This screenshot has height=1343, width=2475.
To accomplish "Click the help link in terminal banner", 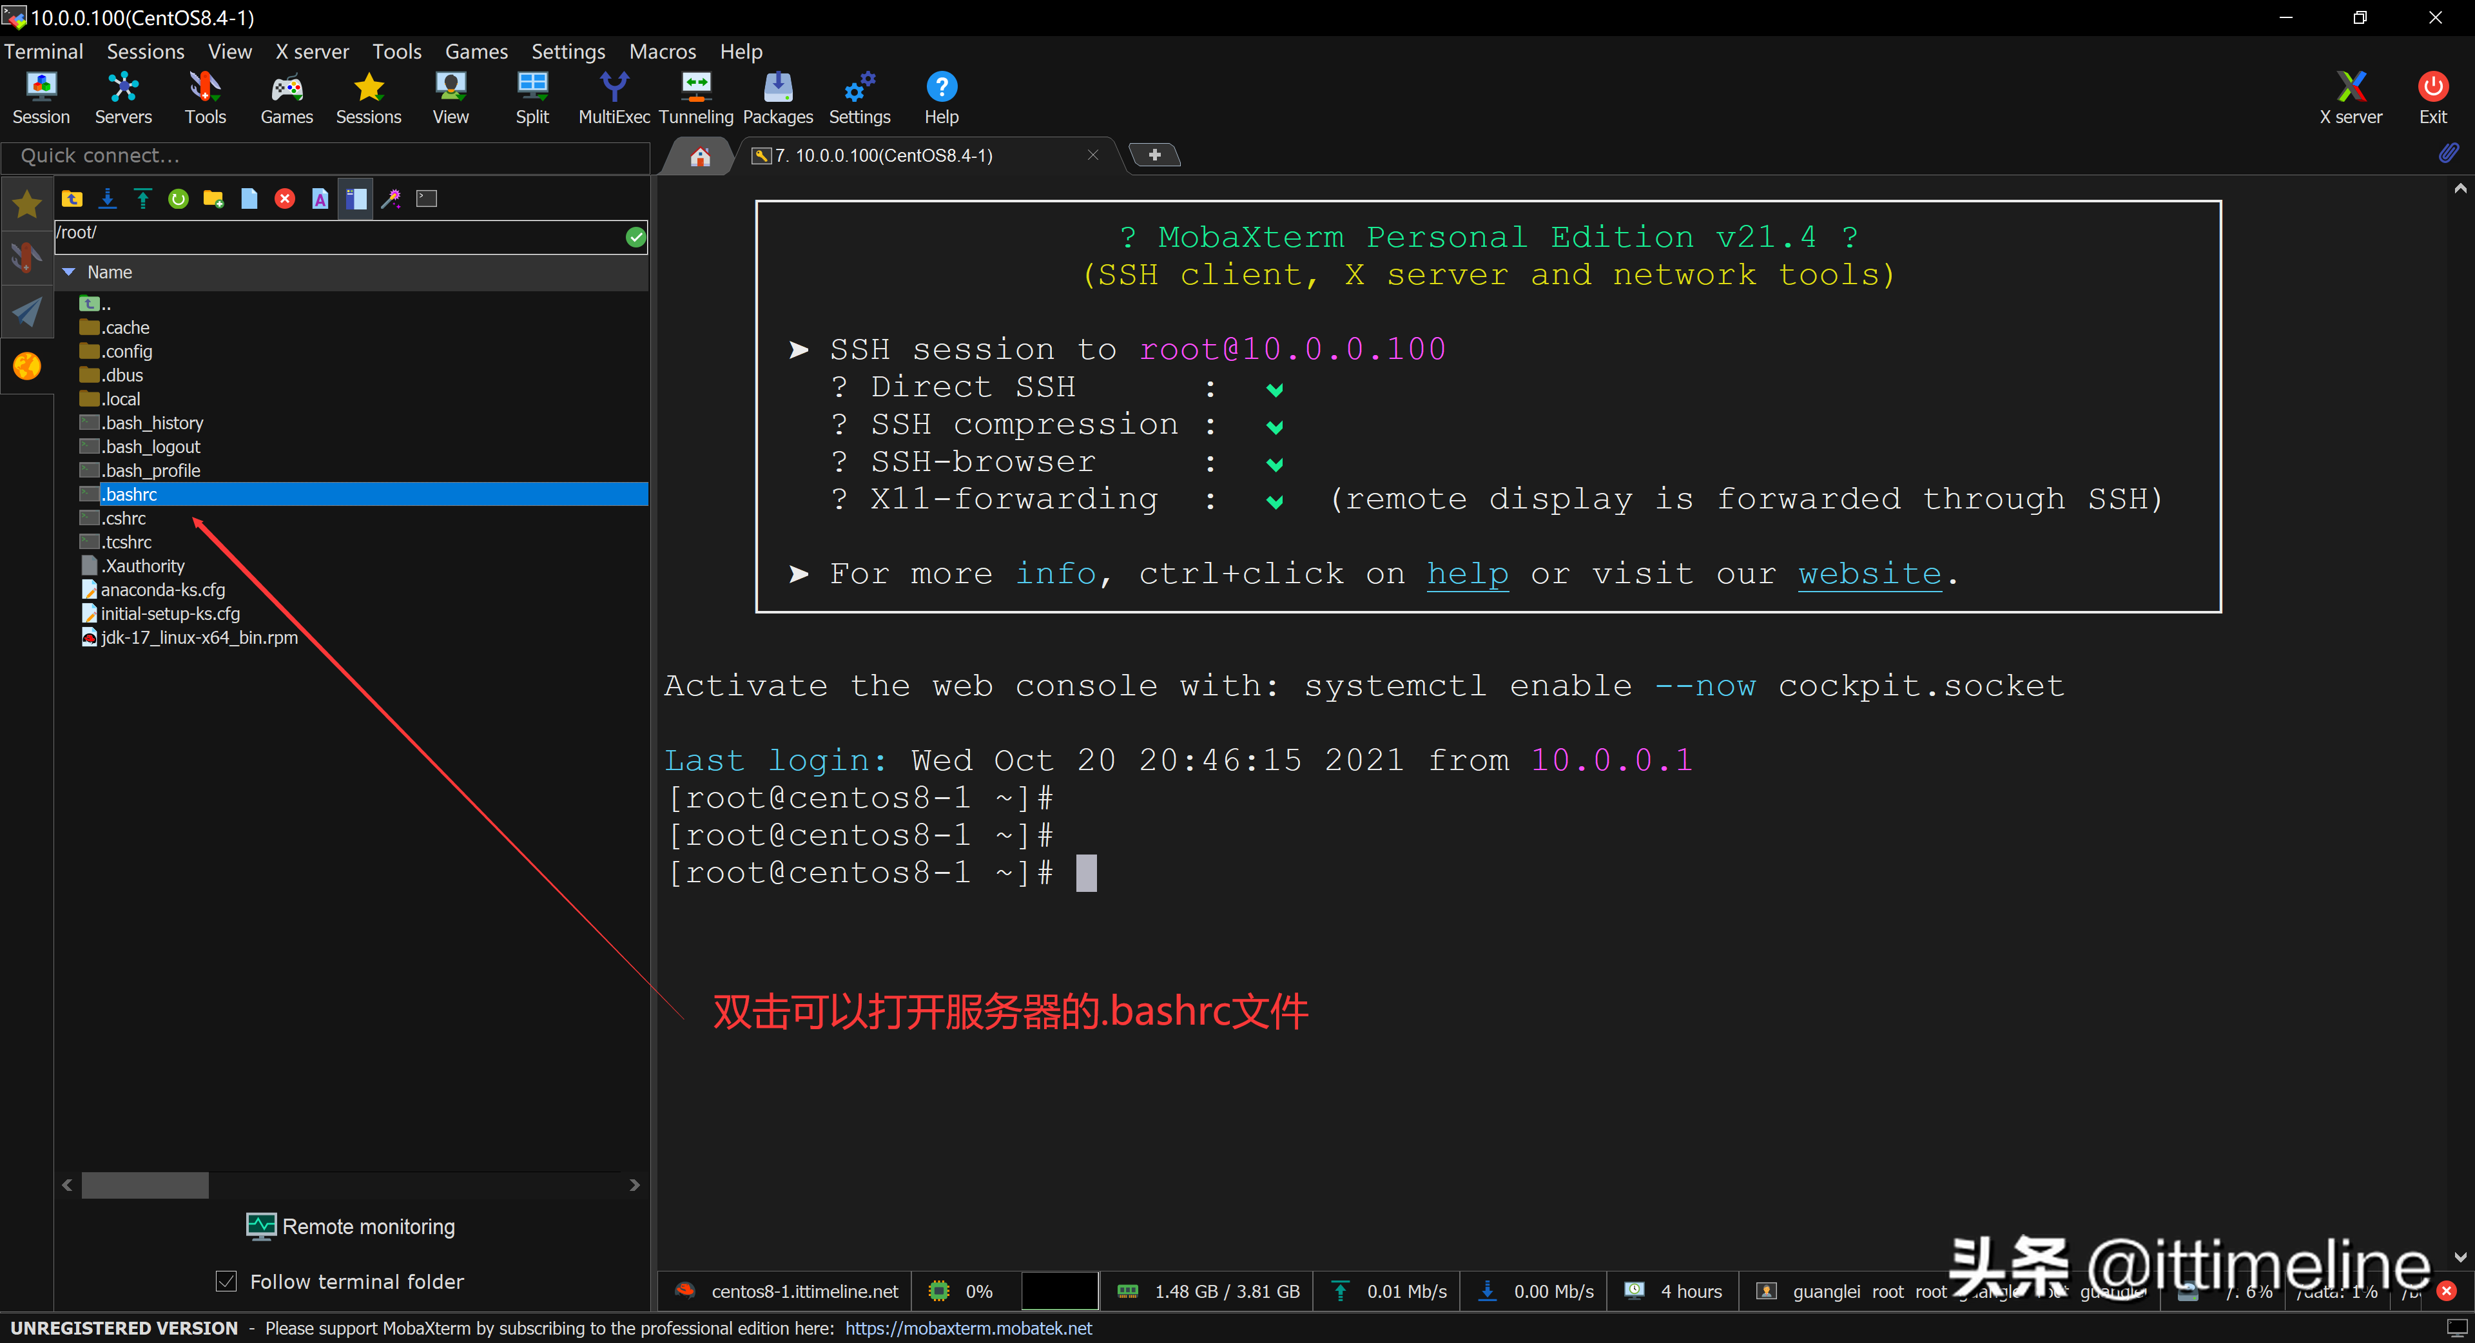I will (x=1467, y=574).
